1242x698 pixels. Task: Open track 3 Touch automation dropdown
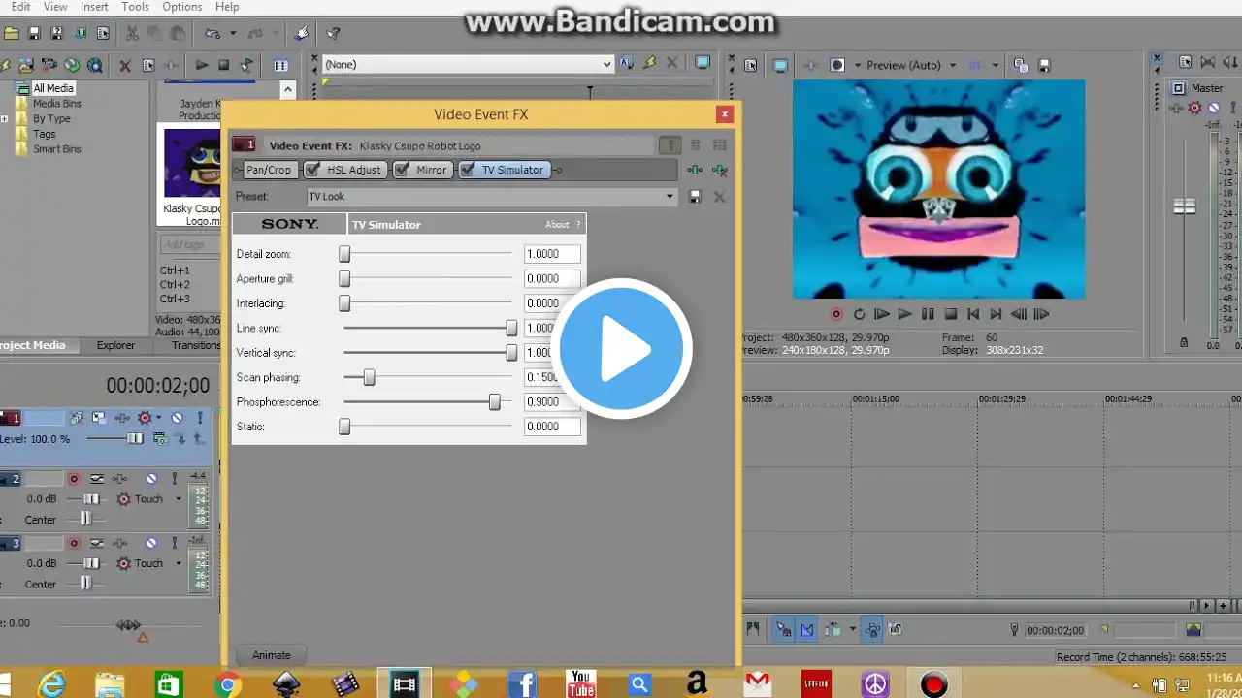click(179, 563)
